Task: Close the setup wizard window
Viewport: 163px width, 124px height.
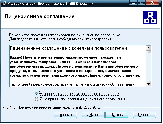Action: pyautogui.click(x=152, y=3)
